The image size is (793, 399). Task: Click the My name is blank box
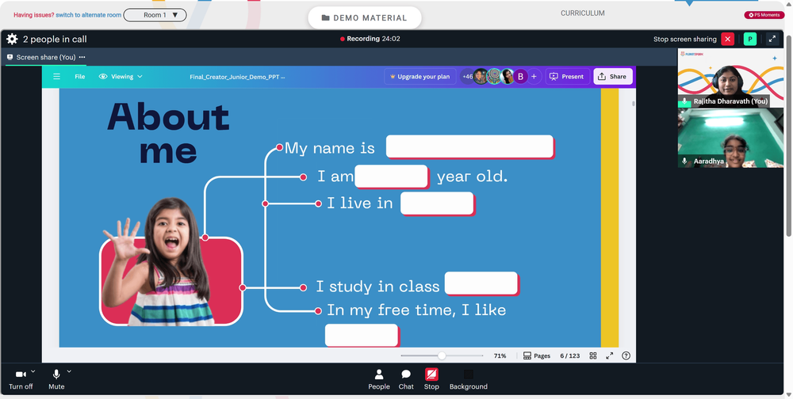pyautogui.click(x=469, y=147)
